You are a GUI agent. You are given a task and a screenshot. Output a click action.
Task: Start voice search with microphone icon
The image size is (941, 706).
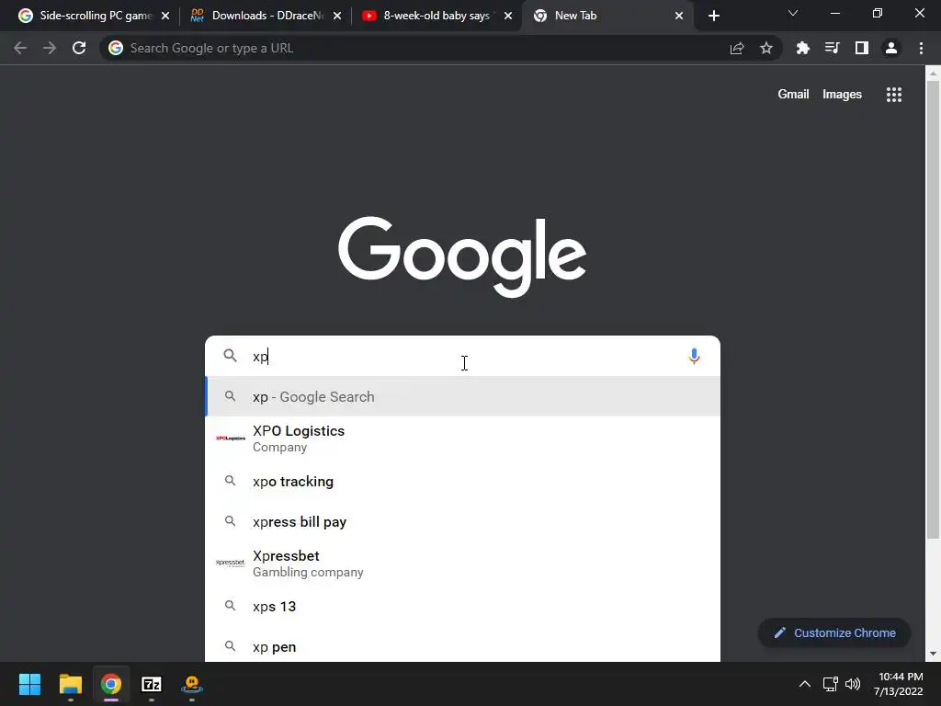pos(694,356)
